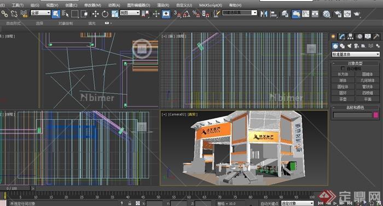
Task: Activate the Select and Rotate tool
Action: click(105, 14)
